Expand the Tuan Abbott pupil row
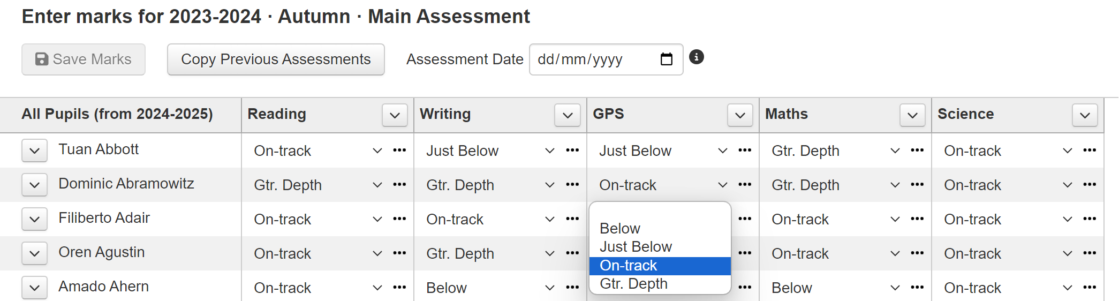Image resolution: width=1119 pixels, height=301 pixels. coord(35,150)
